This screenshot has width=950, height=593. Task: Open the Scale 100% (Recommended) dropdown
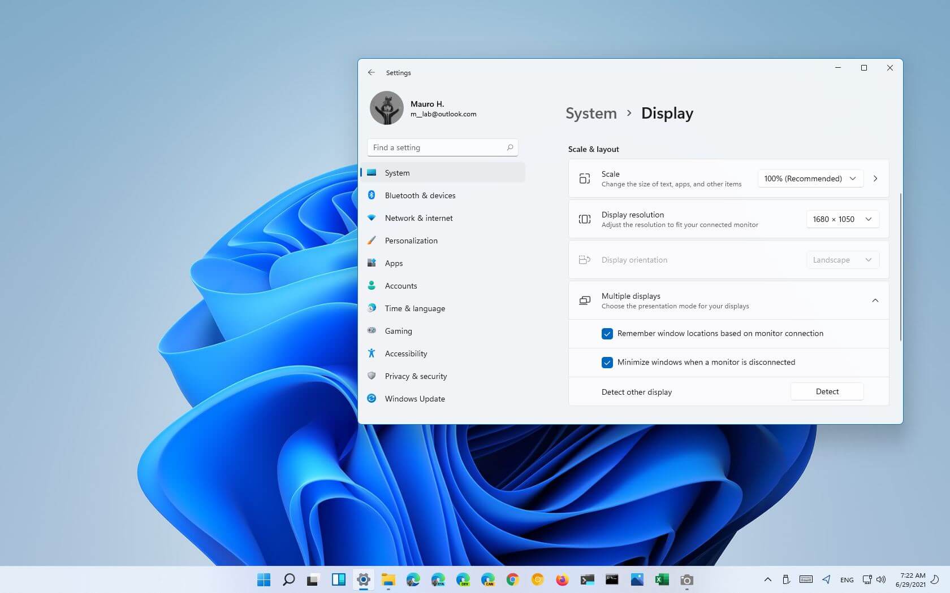coord(810,178)
